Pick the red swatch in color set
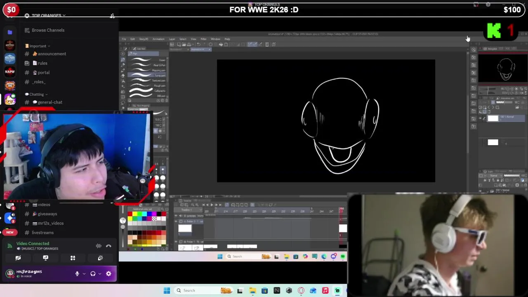Image resolution: width=528 pixels, height=297 pixels. pos(130,214)
